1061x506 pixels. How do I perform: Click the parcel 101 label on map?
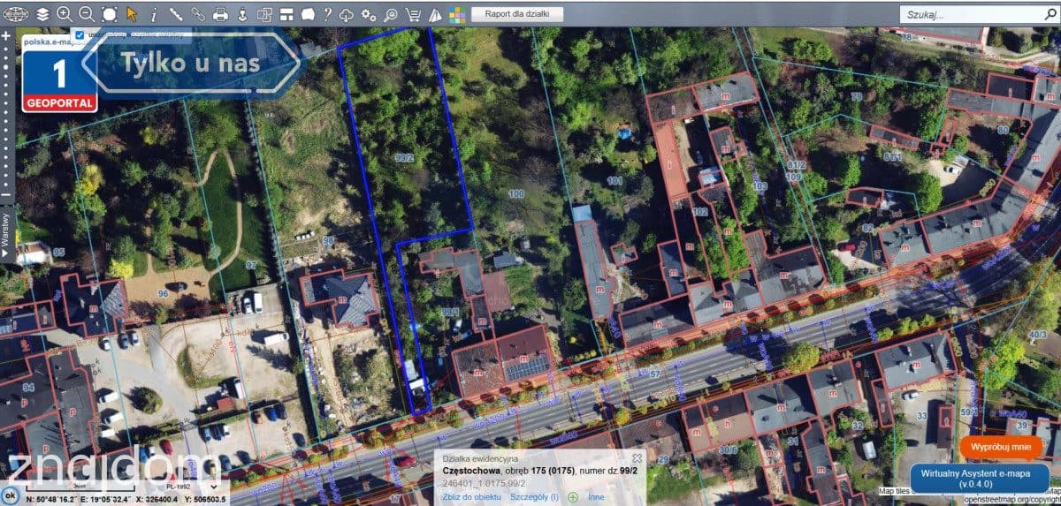point(615,181)
